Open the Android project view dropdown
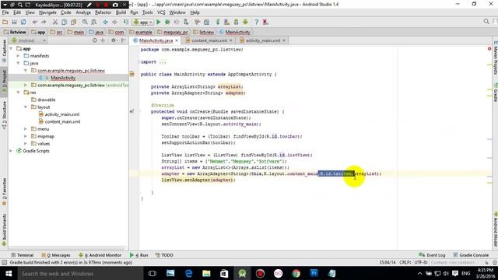 (x=29, y=40)
